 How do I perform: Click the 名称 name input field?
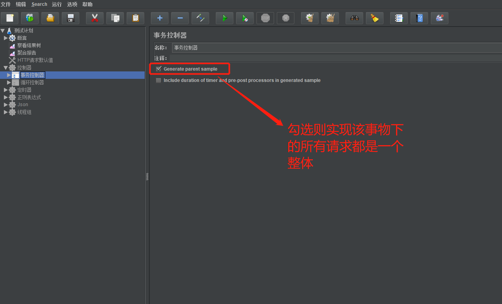click(x=337, y=48)
